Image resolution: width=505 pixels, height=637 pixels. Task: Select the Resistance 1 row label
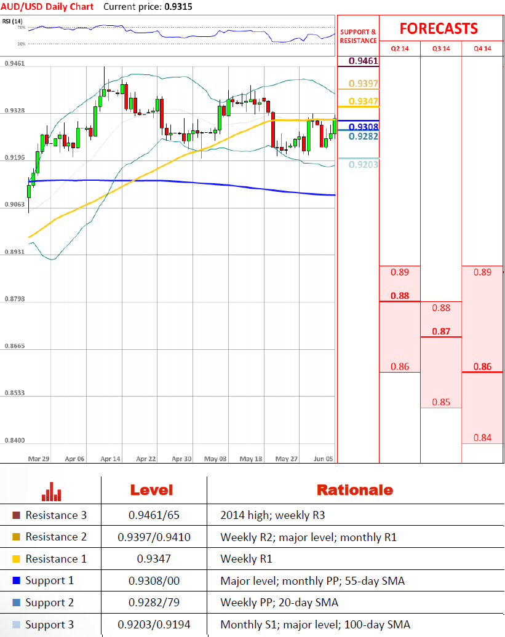click(x=56, y=558)
